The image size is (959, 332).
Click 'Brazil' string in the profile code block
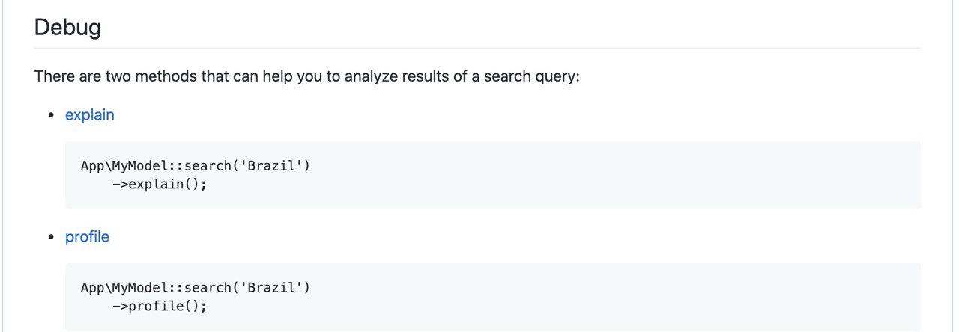pyautogui.click(x=271, y=287)
